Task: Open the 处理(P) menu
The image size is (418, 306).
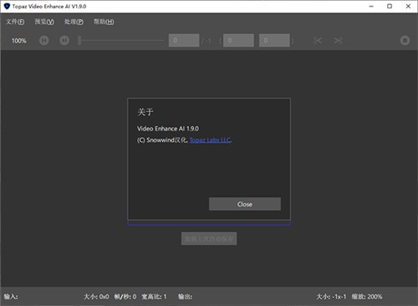Action: pos(74,22)
